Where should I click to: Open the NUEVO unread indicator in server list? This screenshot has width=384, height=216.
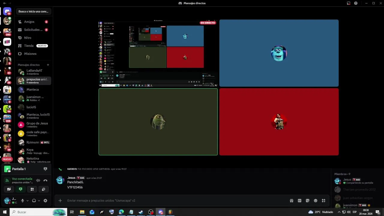7,159
